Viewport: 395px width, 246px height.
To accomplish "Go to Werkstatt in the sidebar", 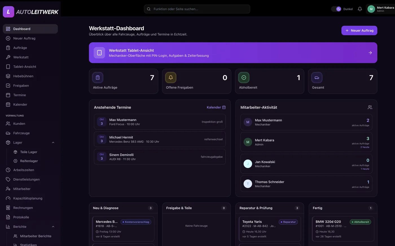I will (30, 57).
